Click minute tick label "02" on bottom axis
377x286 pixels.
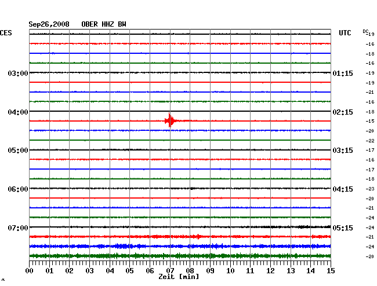[x=69, y=271]
